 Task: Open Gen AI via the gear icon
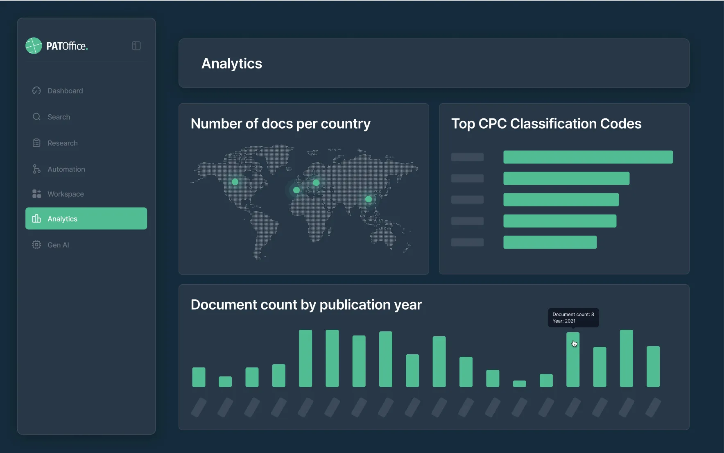(36, 245)
